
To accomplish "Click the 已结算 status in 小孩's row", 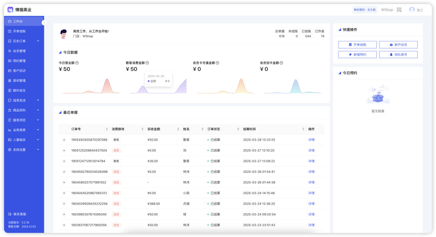I will point(214,193).
